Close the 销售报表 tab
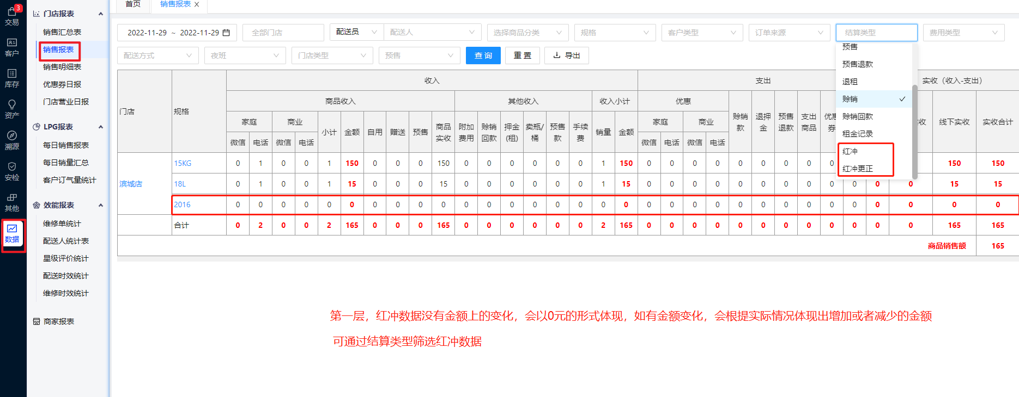This screenshot has width=1019, height=397. tap(197, 4)
